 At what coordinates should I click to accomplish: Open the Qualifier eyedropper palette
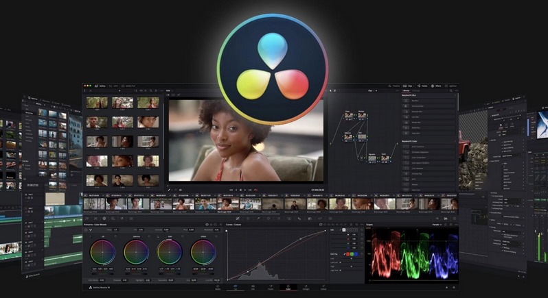(258, 219)
